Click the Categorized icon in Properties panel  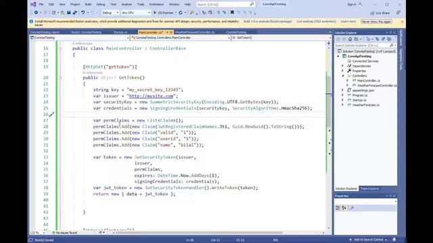coord(338,208)
